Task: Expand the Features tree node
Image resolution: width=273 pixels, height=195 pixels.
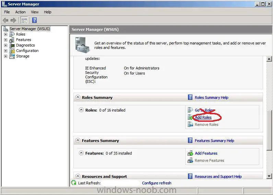Action: click(5, 40)
